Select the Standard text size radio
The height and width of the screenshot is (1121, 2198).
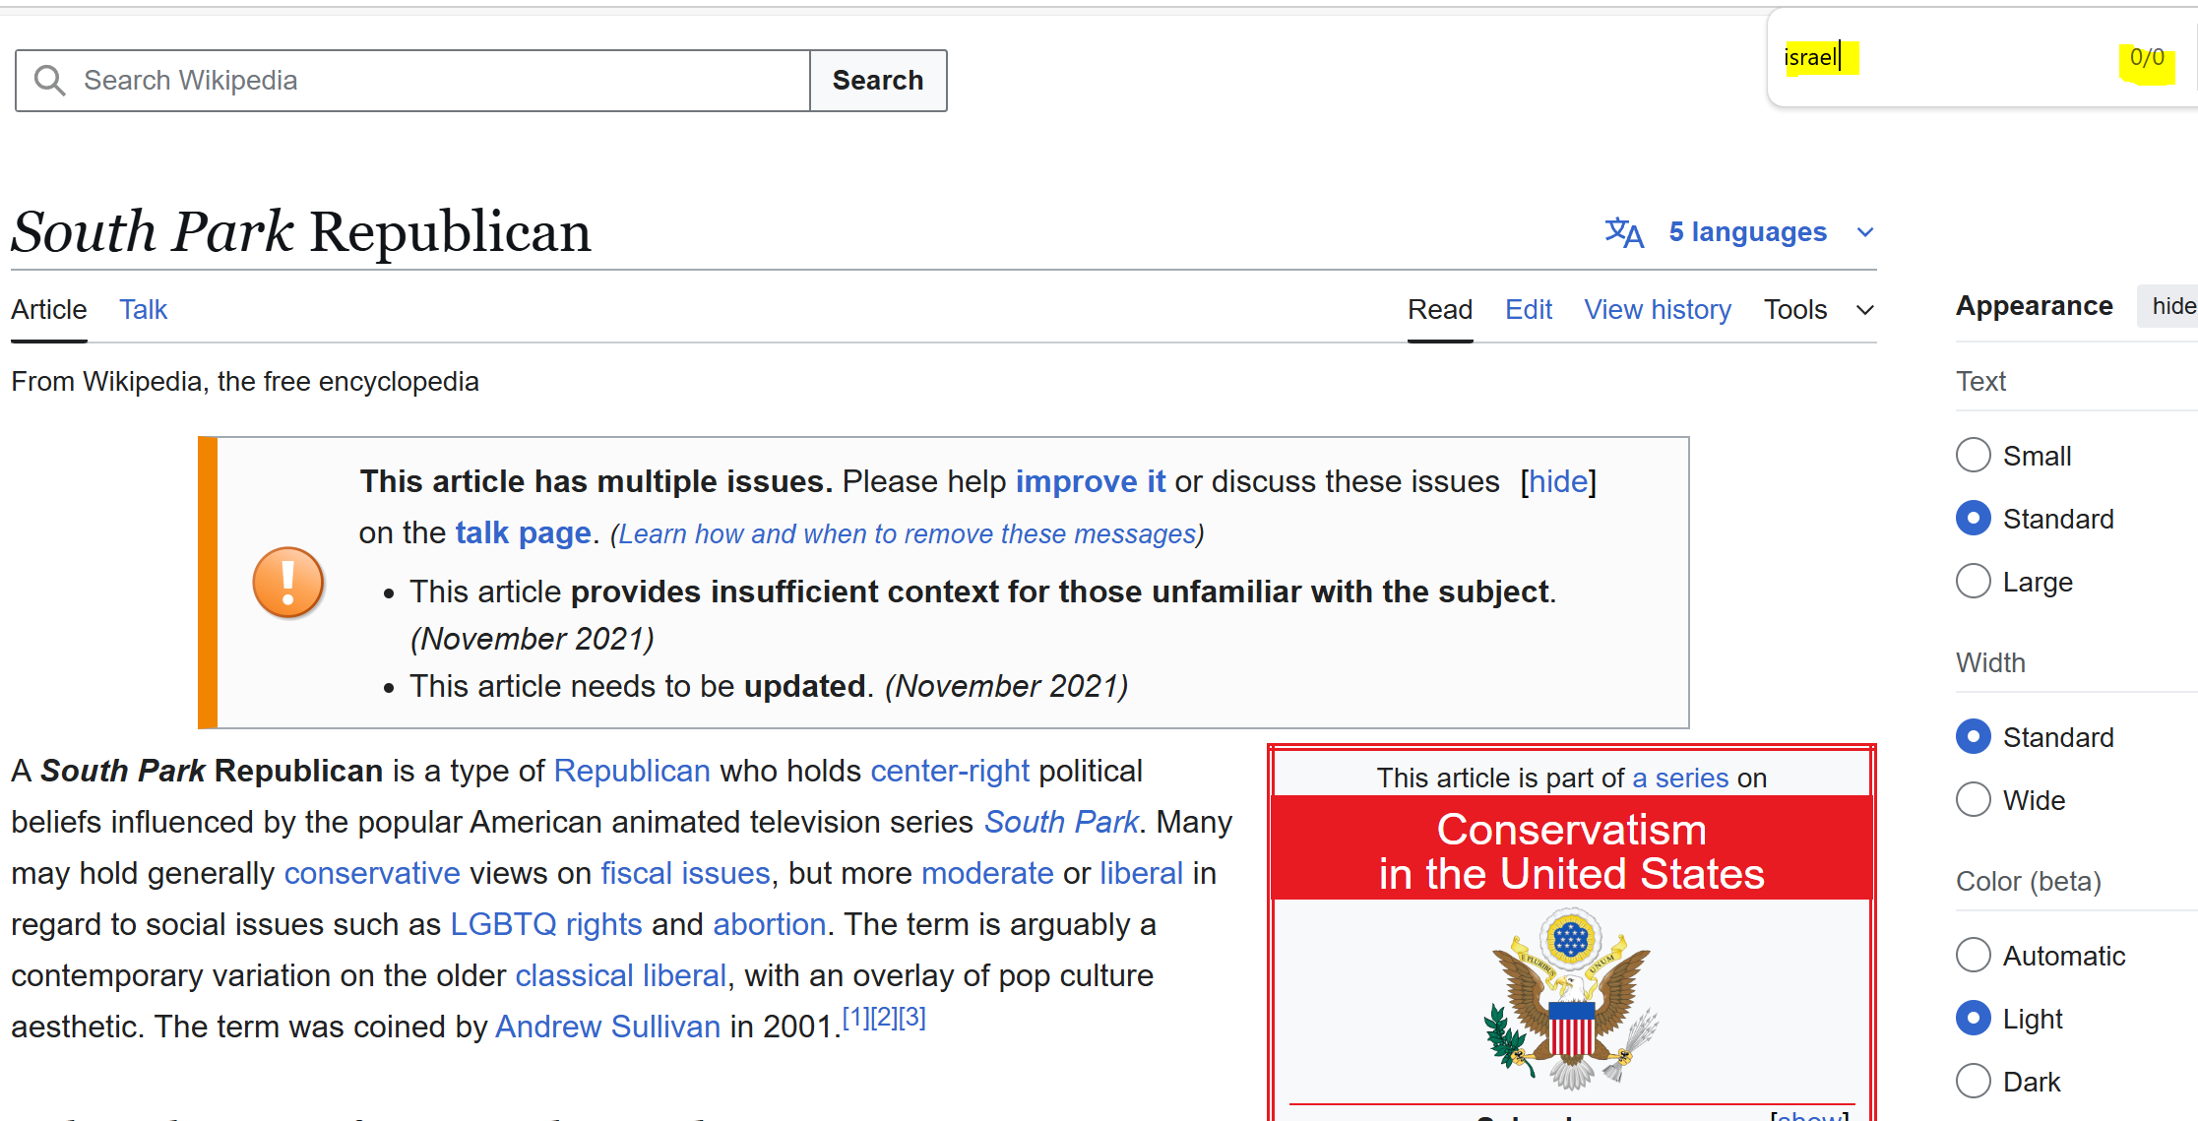[1973, 518]
